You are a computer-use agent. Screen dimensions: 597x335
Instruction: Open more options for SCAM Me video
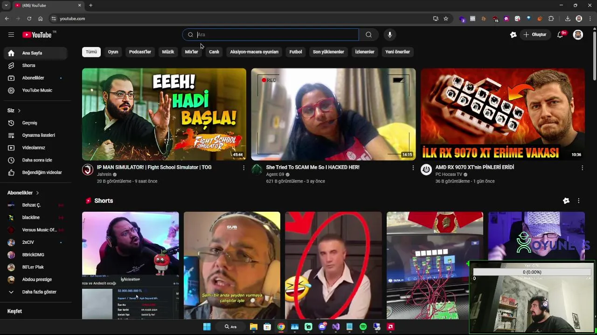click(x=413, y=167)
